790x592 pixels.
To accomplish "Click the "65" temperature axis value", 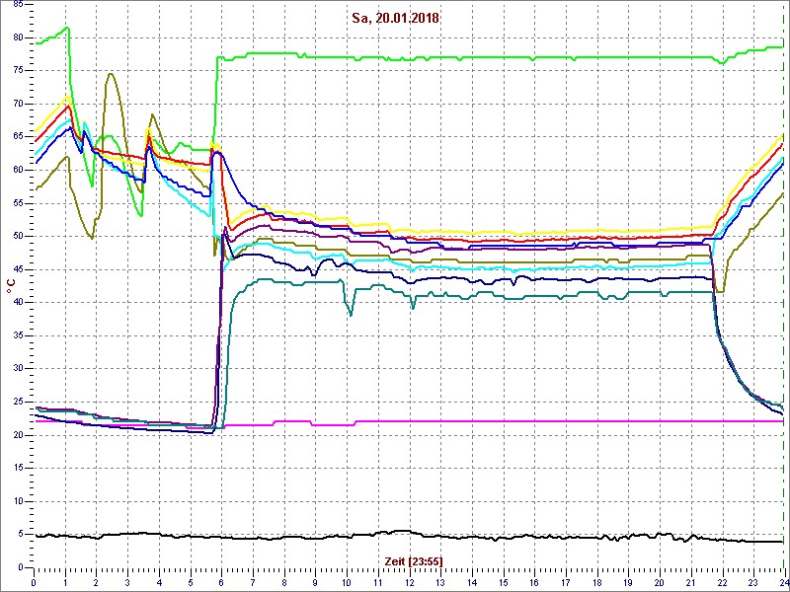I will click(x=17, y=137).
